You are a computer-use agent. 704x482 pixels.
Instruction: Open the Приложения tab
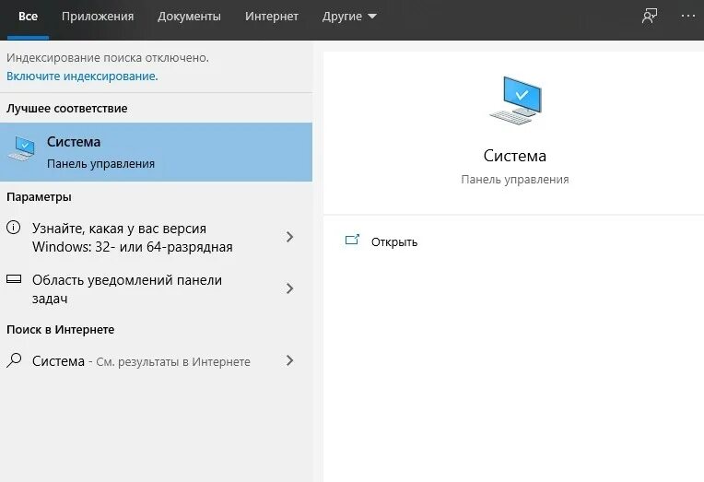pos(98,17)
